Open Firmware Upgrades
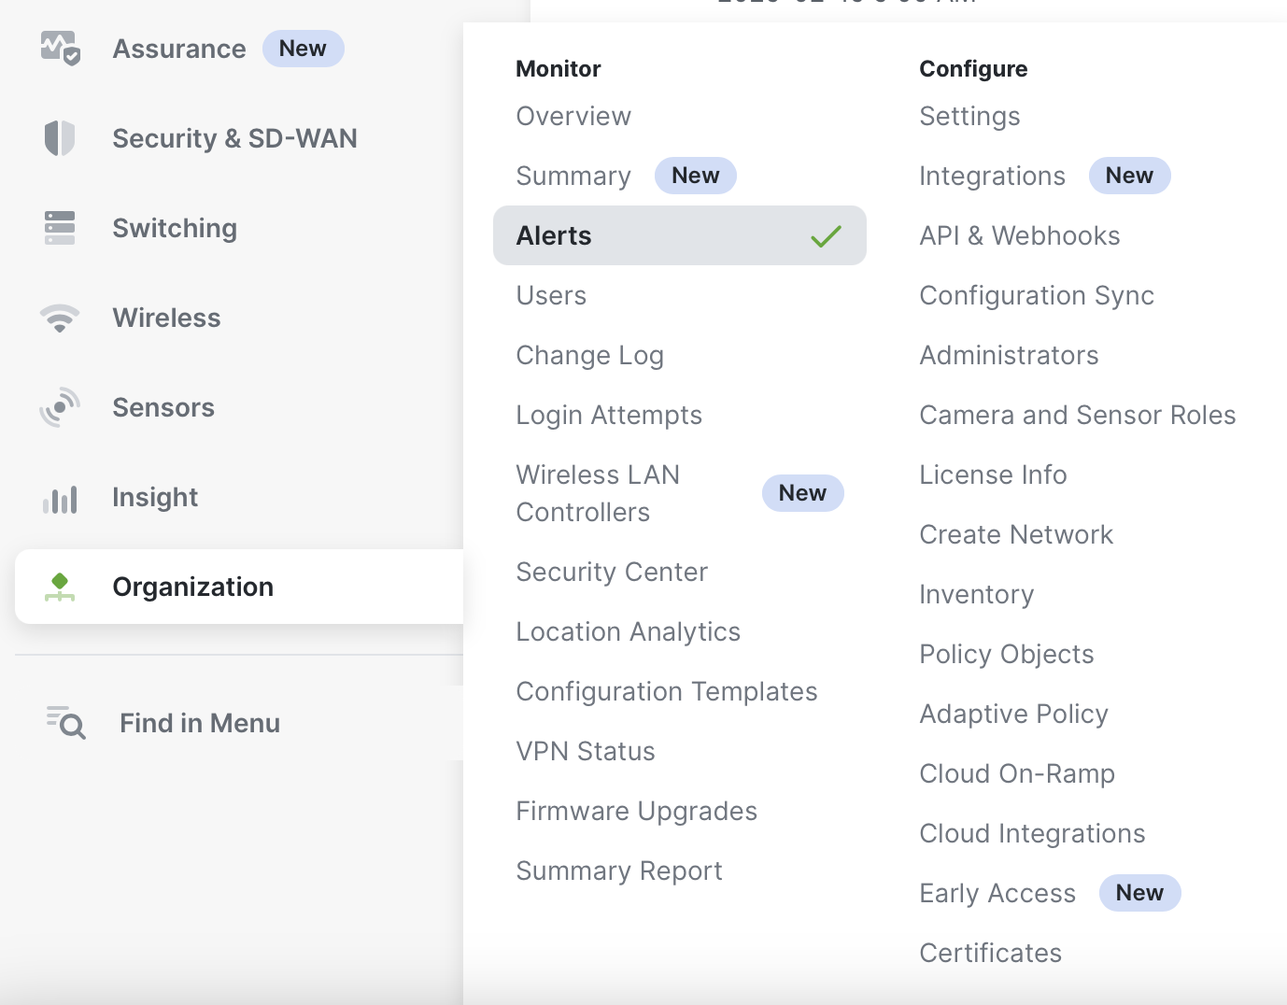The image size is (1287, 1005). [636, 811]
